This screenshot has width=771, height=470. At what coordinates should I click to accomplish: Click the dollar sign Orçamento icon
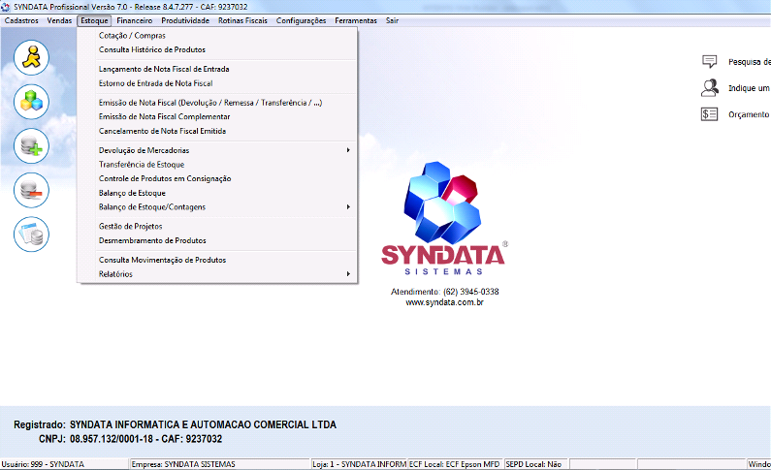coord(710,114)
